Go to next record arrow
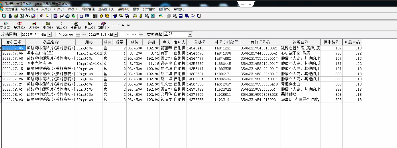Viewport: 397px width, 148px height. coord(123,25)
